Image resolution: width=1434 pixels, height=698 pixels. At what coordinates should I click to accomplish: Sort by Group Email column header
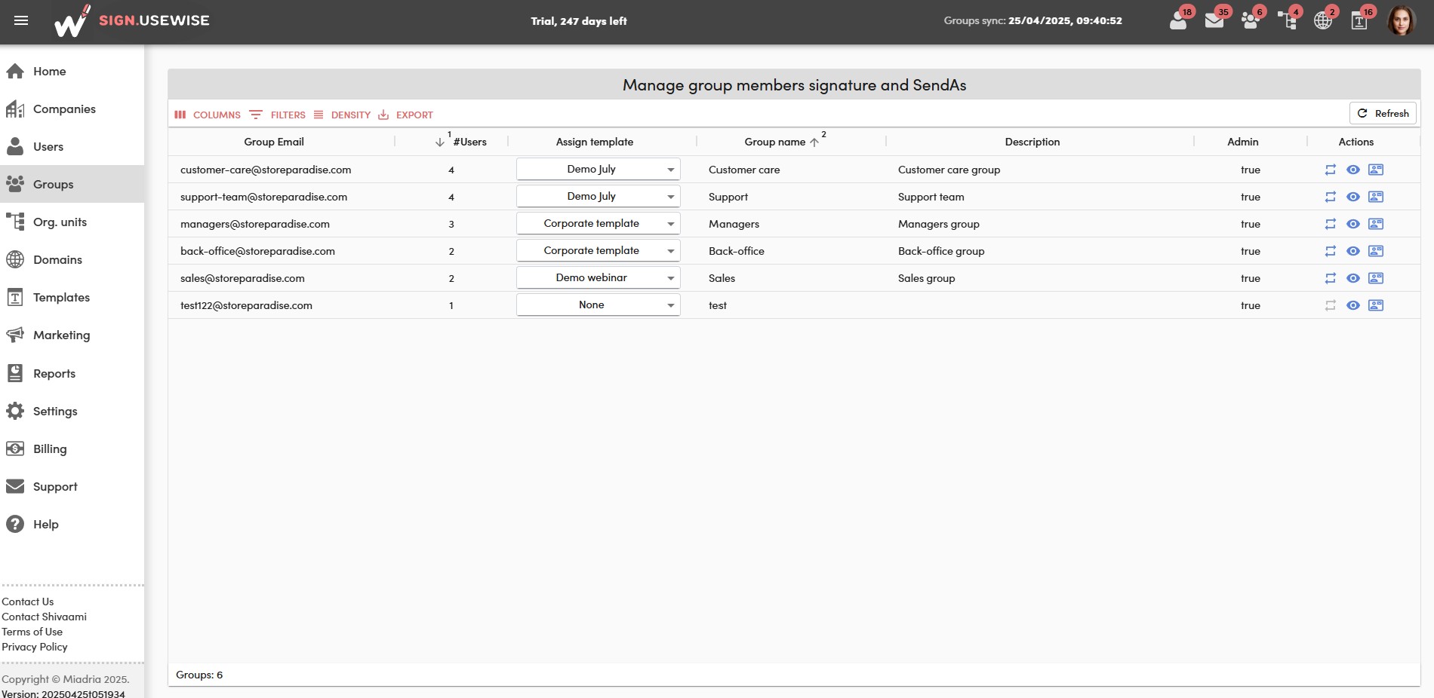[x=274, y=142]
